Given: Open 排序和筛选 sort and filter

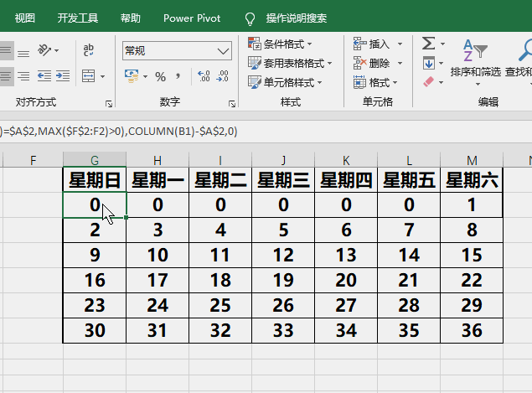Looking at the screenshot, I should click(x=475, y=63).
